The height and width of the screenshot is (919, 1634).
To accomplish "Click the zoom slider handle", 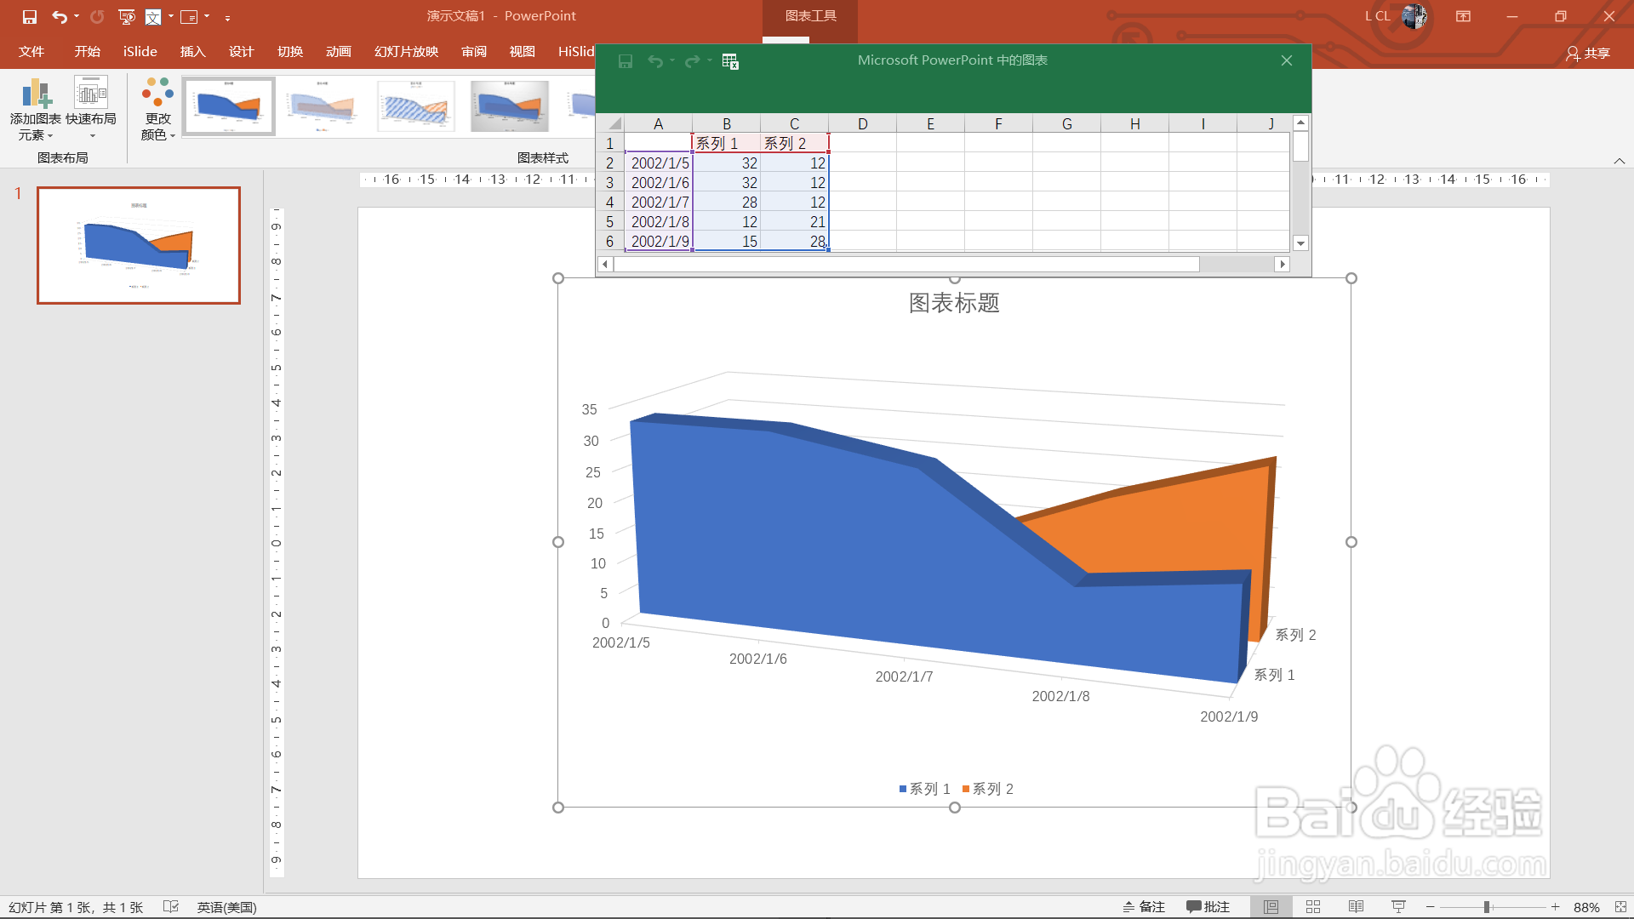I will [1487, 907].
